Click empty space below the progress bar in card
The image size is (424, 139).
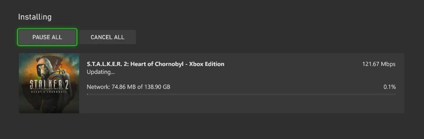pyautogui.click(x=242, y=105)
